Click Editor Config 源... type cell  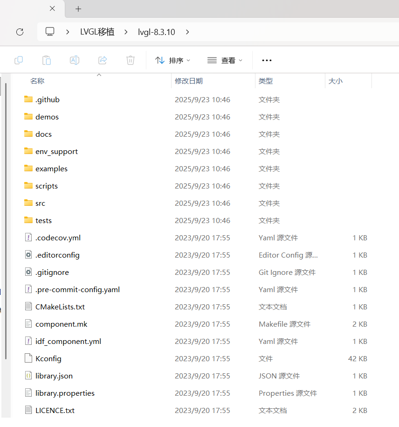click(288, 255)
